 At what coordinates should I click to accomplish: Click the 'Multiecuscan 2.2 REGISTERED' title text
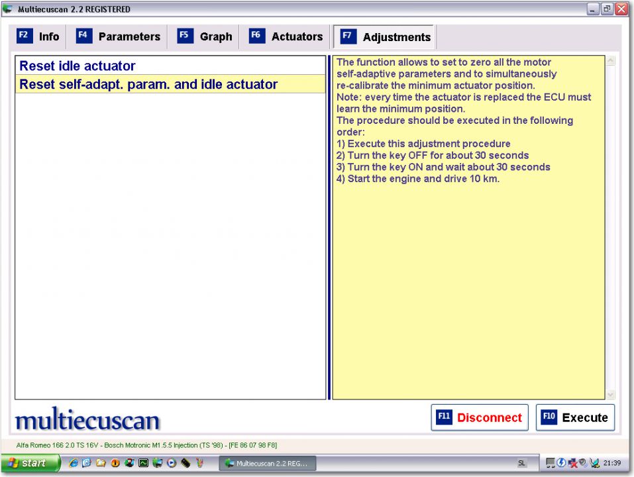click(74, 9)
